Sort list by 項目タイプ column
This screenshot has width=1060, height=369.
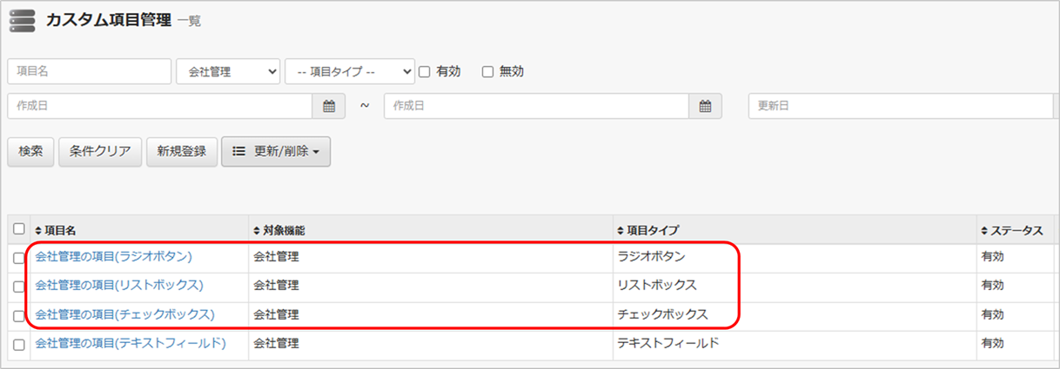[647, 230]
